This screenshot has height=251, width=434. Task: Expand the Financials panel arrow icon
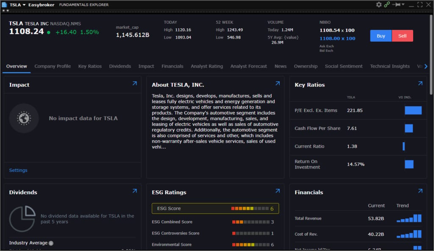point(420,191)
